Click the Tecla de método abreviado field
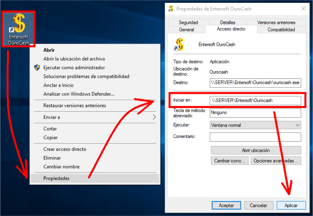This screenshot has width=313, height=216. pos(255,113)
